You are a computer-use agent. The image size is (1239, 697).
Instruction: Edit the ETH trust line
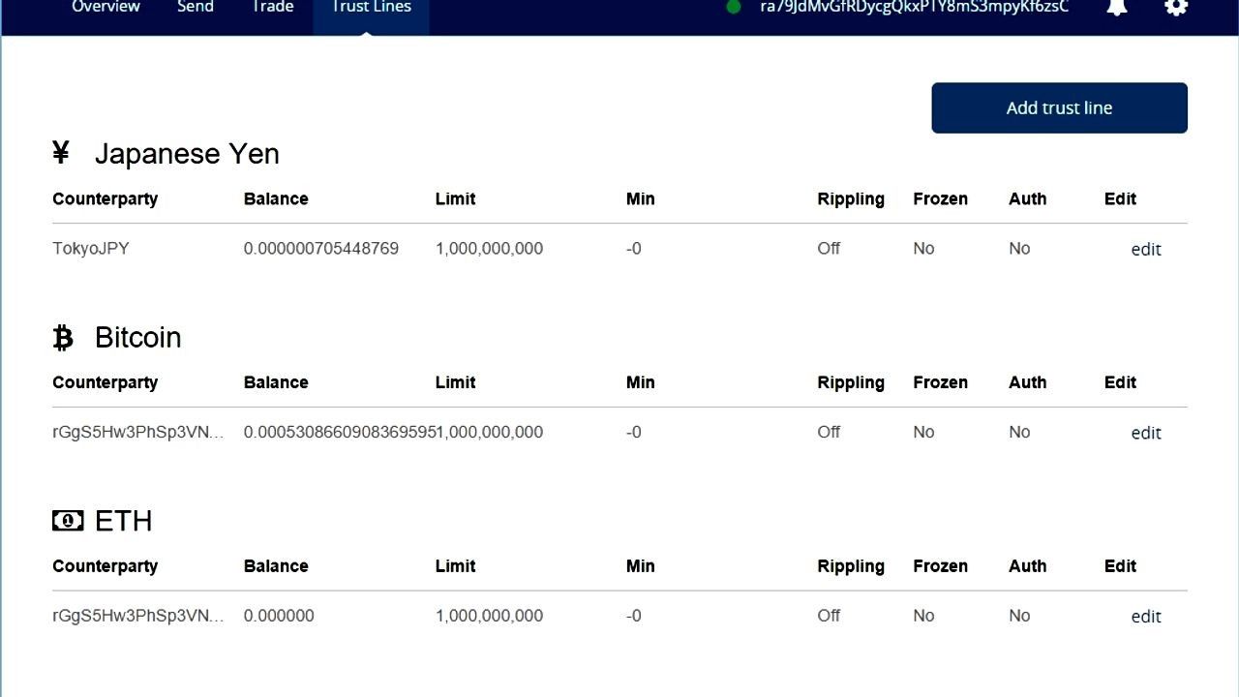click(x=1145, y=617)
